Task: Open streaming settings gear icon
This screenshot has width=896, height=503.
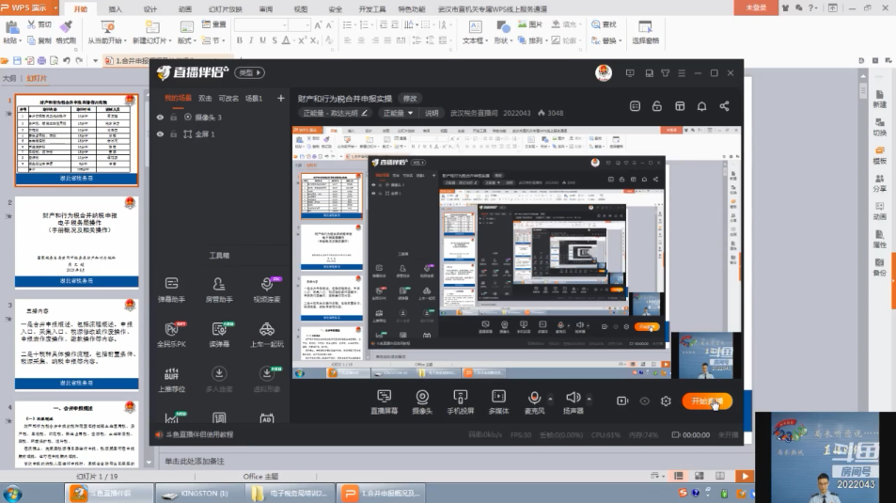Action: tap(666, 401)
